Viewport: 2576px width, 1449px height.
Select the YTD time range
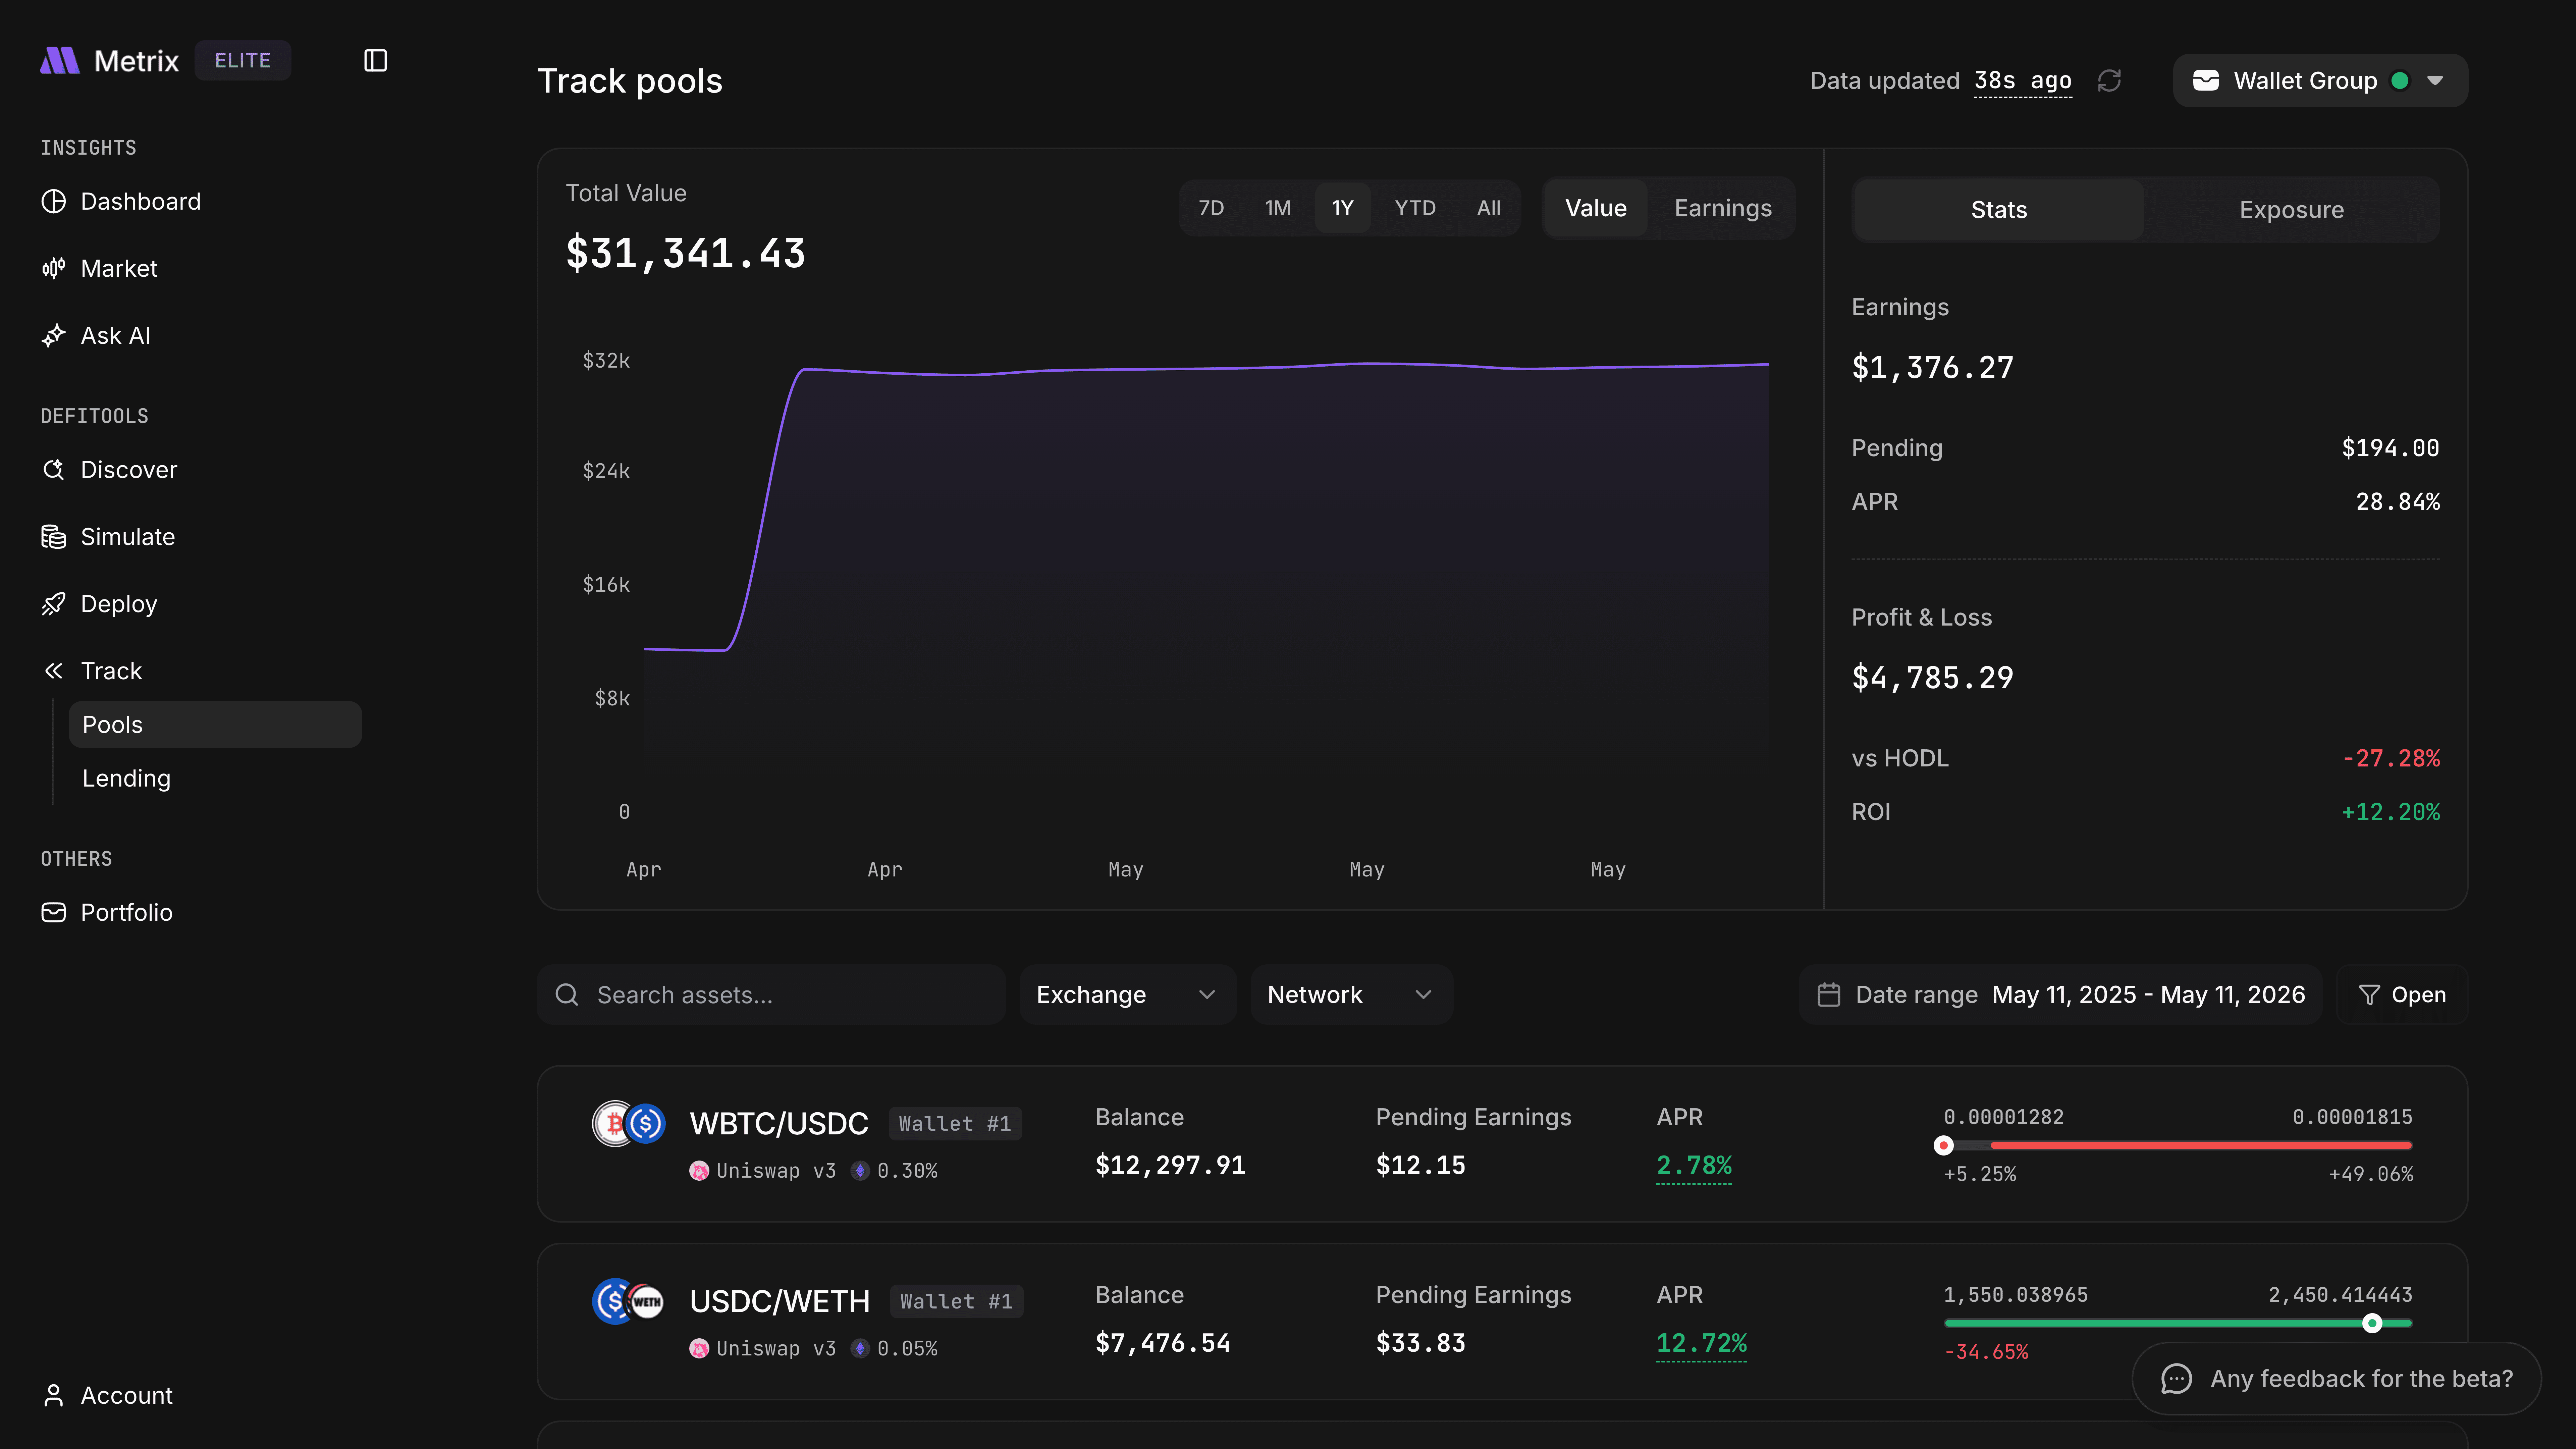pyautogui.click(x=1415, y=208)
